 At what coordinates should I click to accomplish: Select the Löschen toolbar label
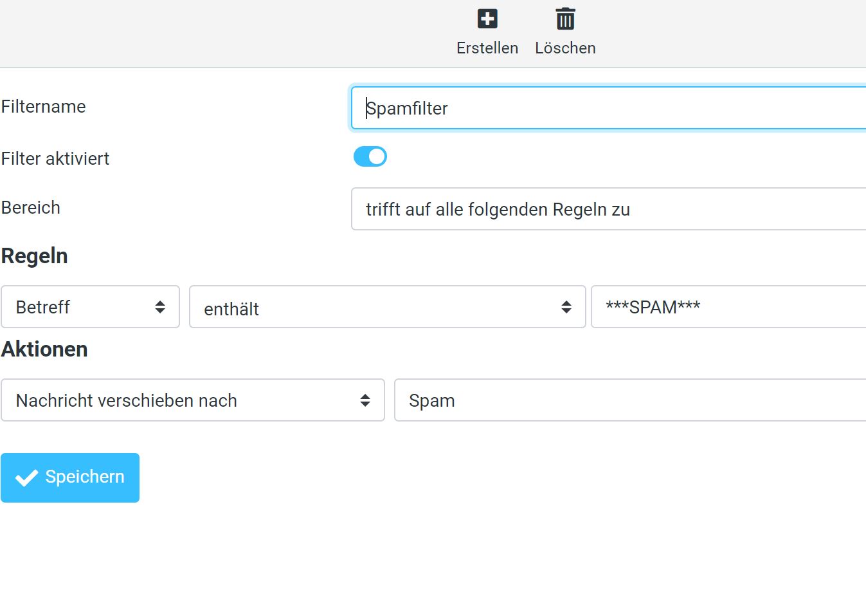(x=565, y=48)
